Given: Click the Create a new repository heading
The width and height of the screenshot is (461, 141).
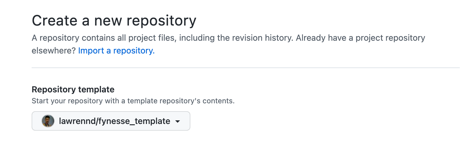Looking at the screenshot, I should 114,21.
